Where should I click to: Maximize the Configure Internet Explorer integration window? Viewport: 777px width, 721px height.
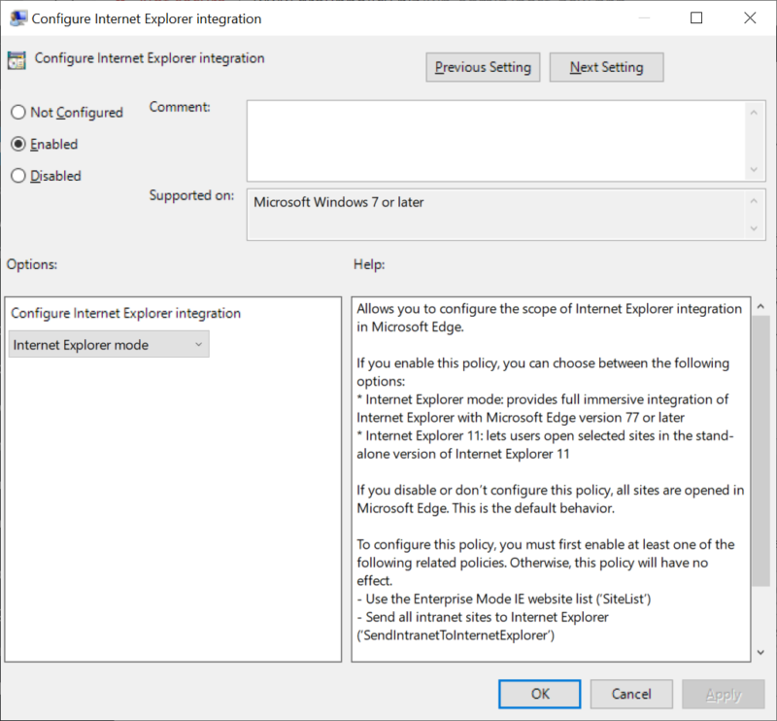coord(696,18)
